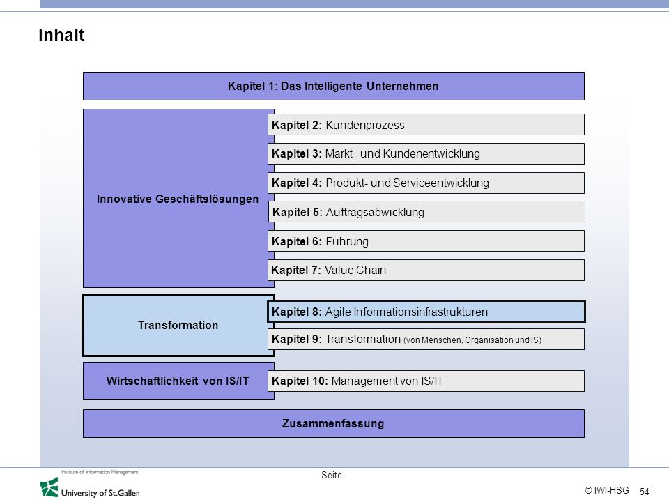
Task: Click the '© IWI-HSG' copyright text
Action: (x=607, y=490)
